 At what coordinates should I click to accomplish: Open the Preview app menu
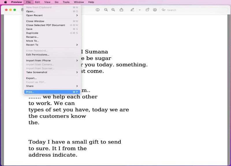coord(16,2)
